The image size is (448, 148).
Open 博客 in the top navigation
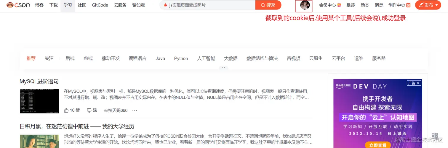[39, 5]
